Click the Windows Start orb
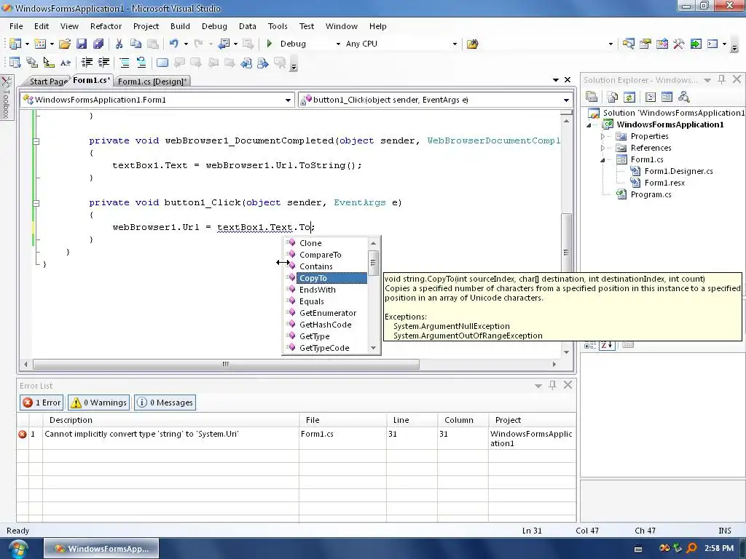Viewport: 746px width, 559px height. click(x=17, y=549)
